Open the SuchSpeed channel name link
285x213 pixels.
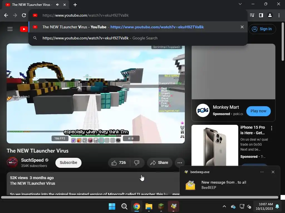click(32, 160)
